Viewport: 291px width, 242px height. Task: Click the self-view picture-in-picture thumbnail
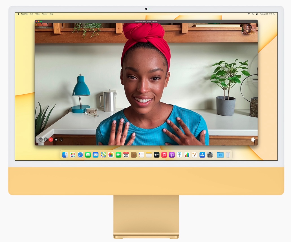[x=249, y=29]
